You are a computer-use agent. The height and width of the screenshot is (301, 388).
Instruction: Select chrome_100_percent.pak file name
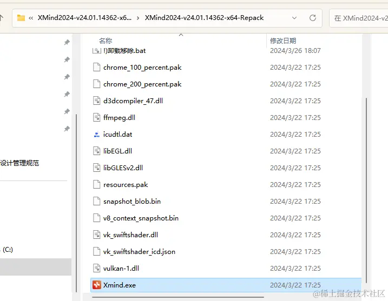click(x=142, y=68)
